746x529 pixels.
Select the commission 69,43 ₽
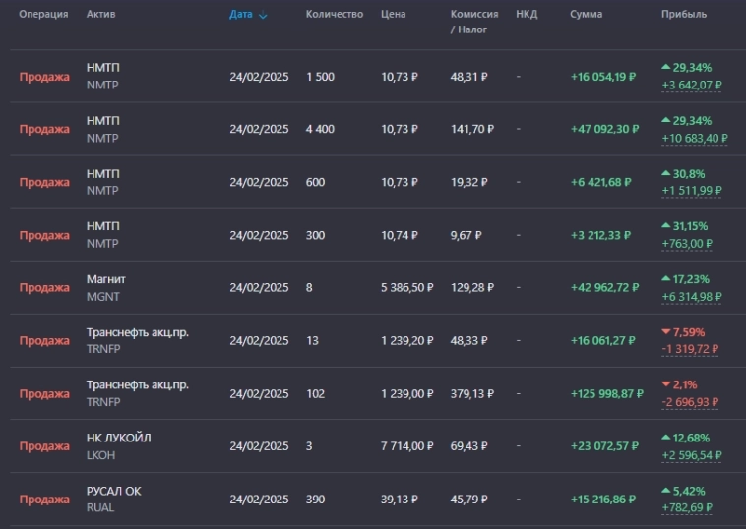point(468,446)
